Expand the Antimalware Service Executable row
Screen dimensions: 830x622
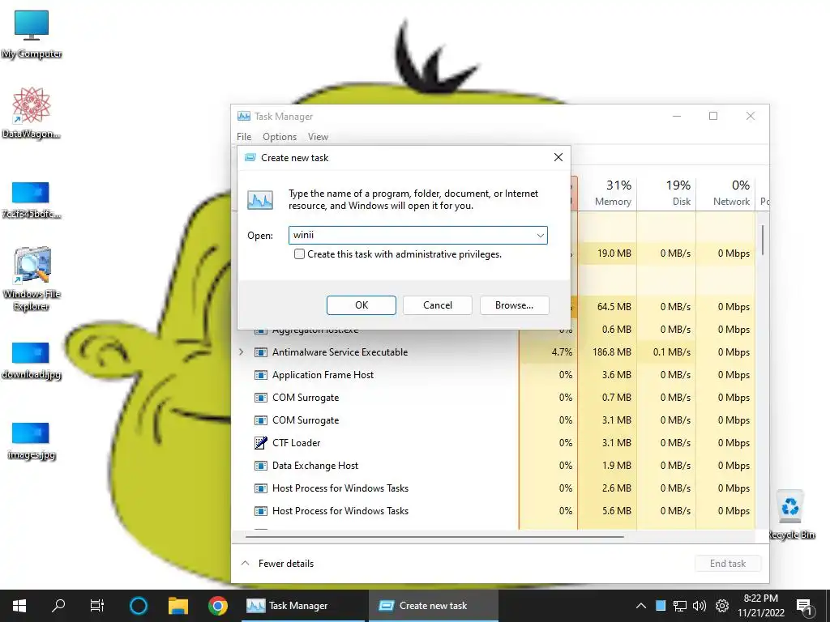click(x=242, y=351)
